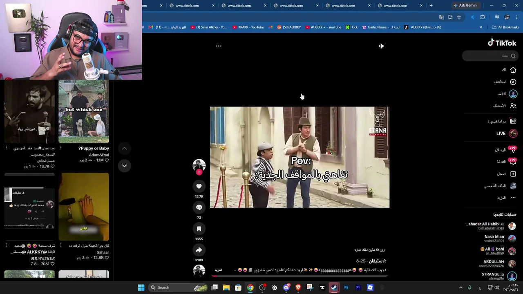Viewport: 523px width, 294px height.
Task: Open the All Bookmarks folder
Action: [505, 27]
